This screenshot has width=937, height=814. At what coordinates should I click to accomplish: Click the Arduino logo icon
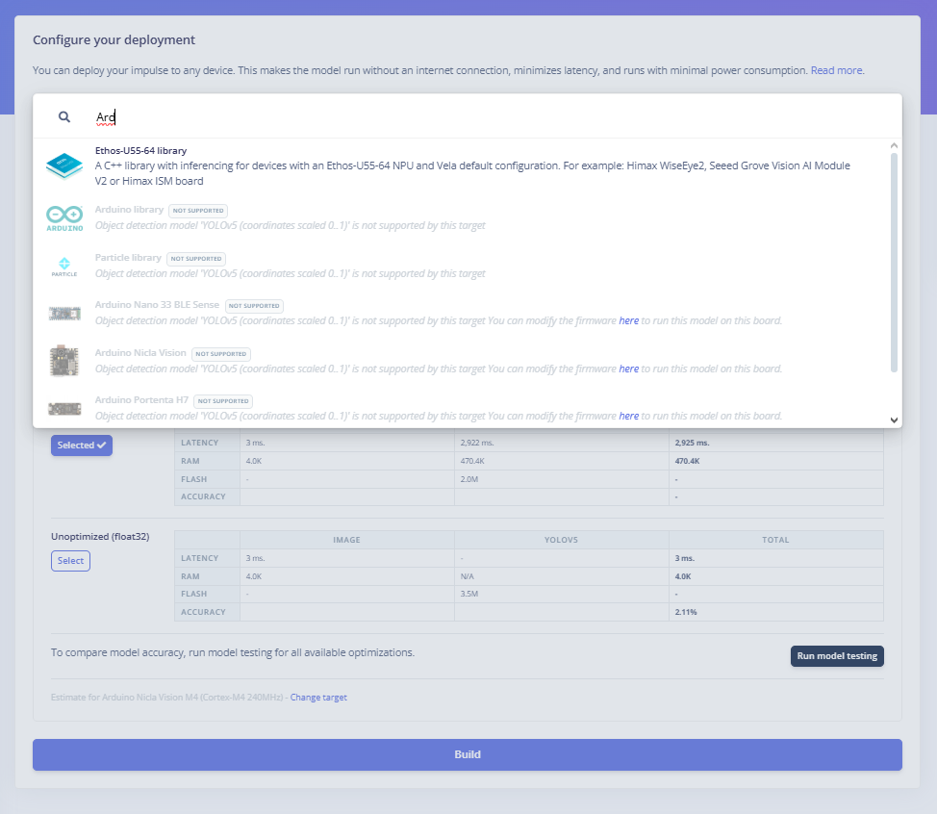(64, 218)
